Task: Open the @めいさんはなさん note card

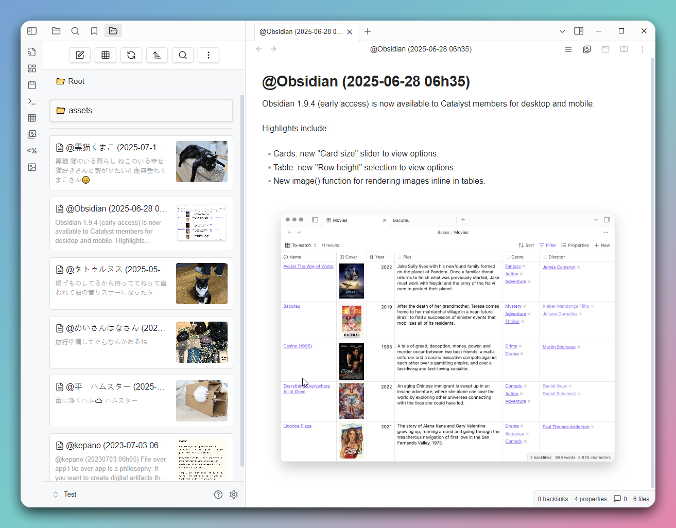Action: (x=141, y=342)
